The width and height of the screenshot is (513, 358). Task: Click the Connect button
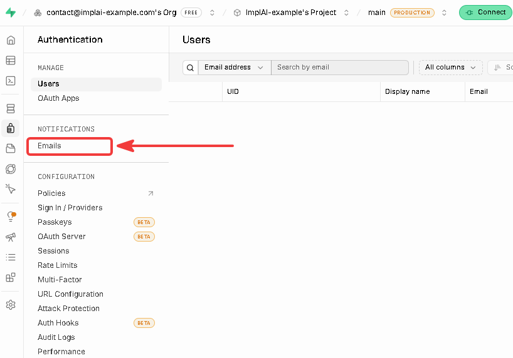(485, 13)
